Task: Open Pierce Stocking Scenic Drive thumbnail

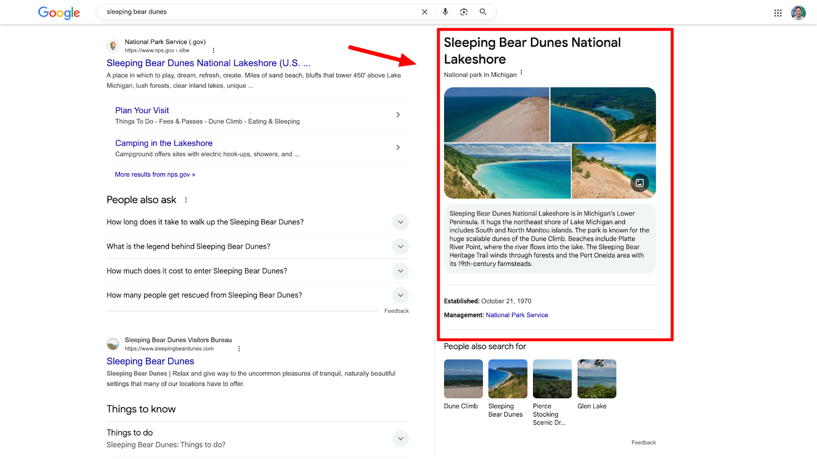Action: click(552, 379)
